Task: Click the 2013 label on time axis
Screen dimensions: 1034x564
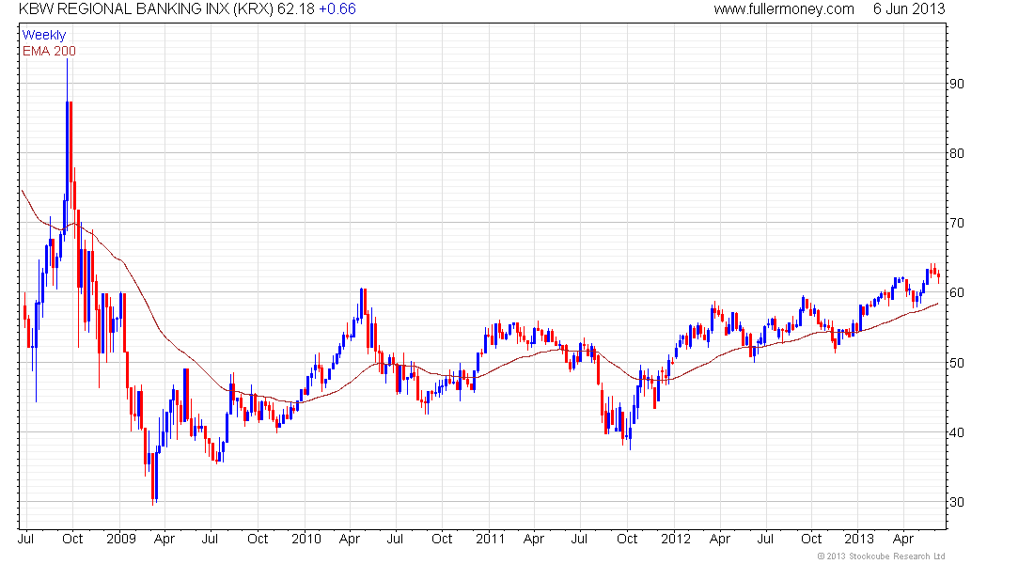Action: [x=860, y=540]
